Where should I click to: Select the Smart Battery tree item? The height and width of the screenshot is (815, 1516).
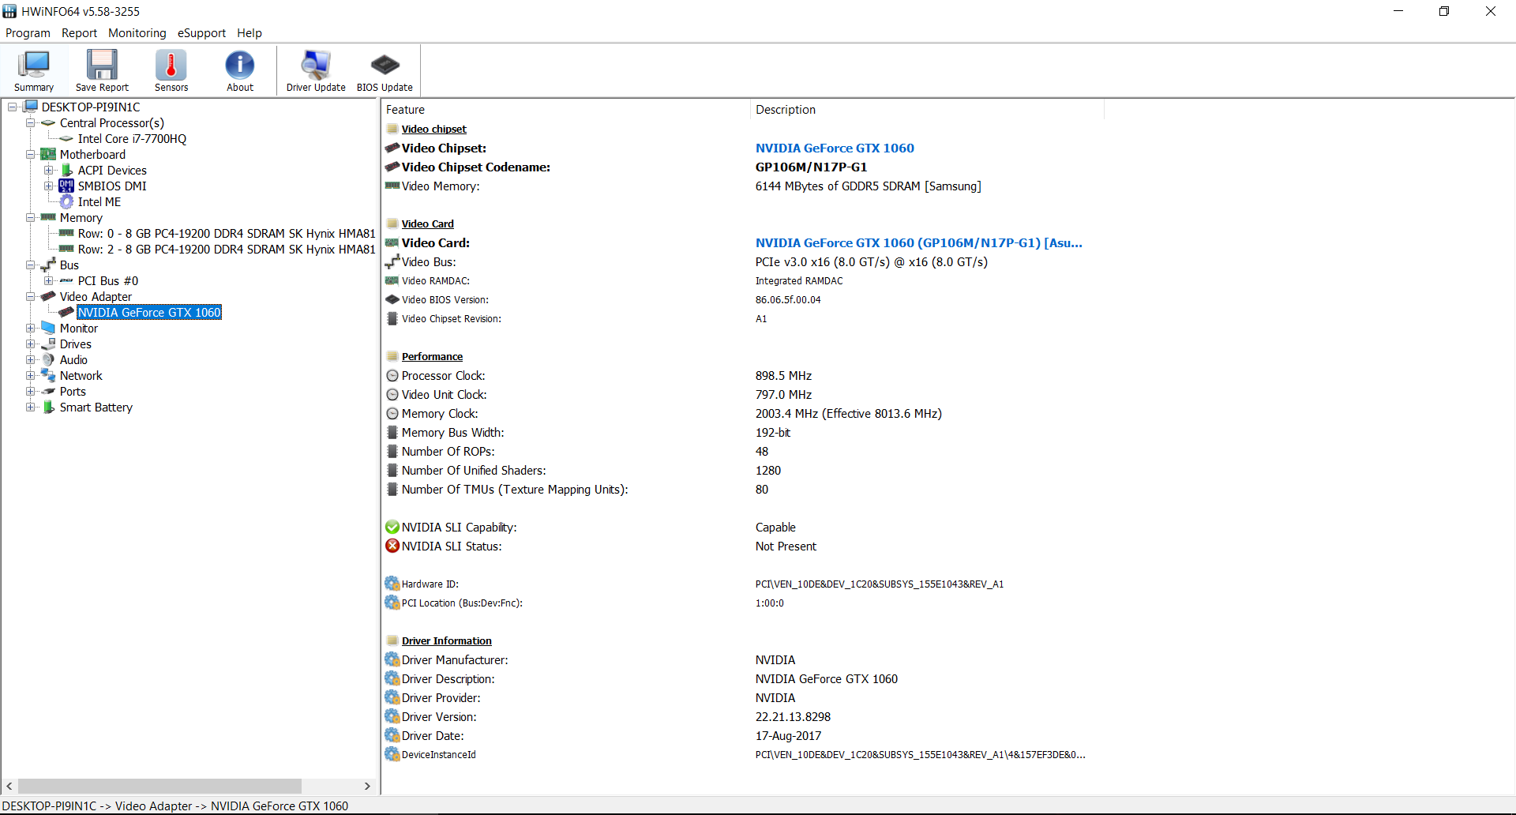pos(96,407)
